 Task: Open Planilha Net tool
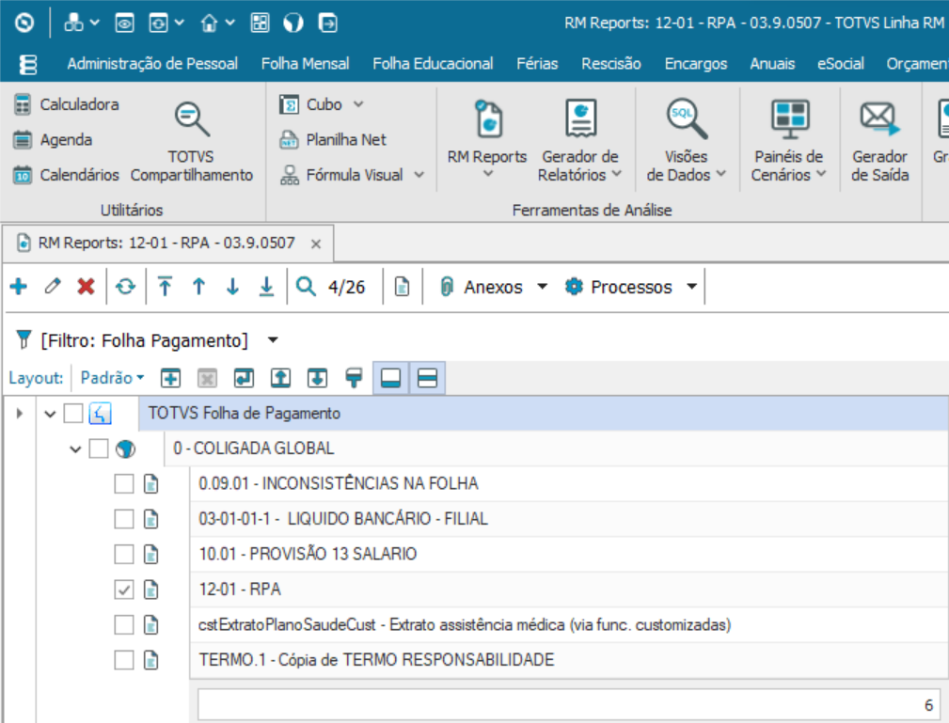pyautogui.click(x=333, y=140)
